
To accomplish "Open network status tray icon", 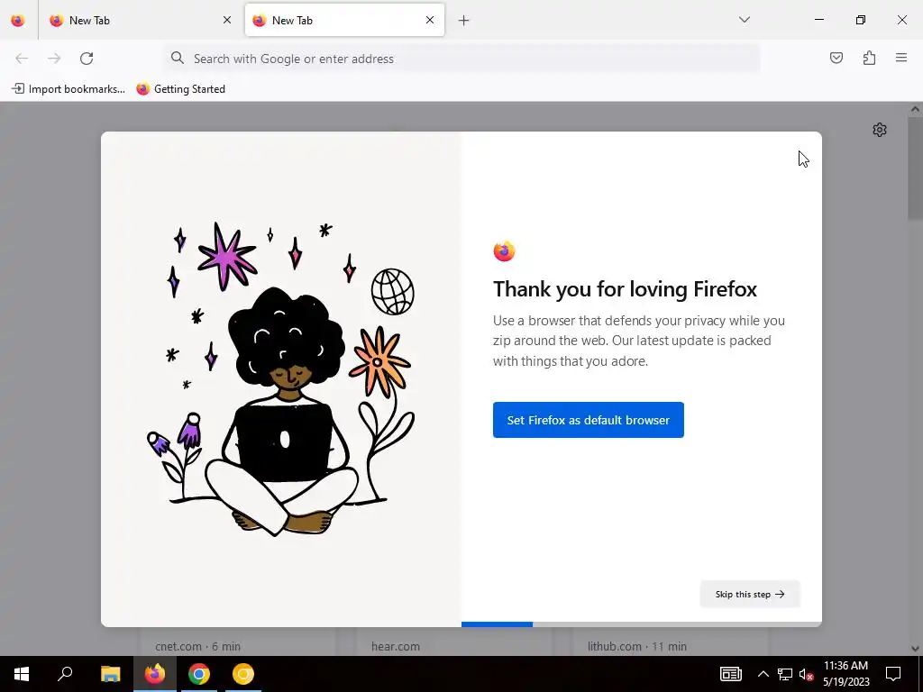I will coord(785,674).
